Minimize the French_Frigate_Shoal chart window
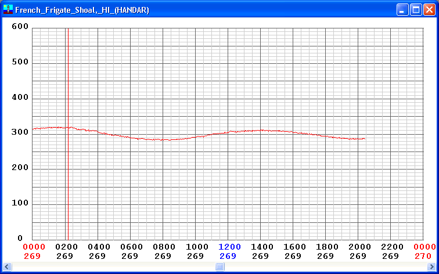Viewport: 439px width, 274px height. point(403,10)
